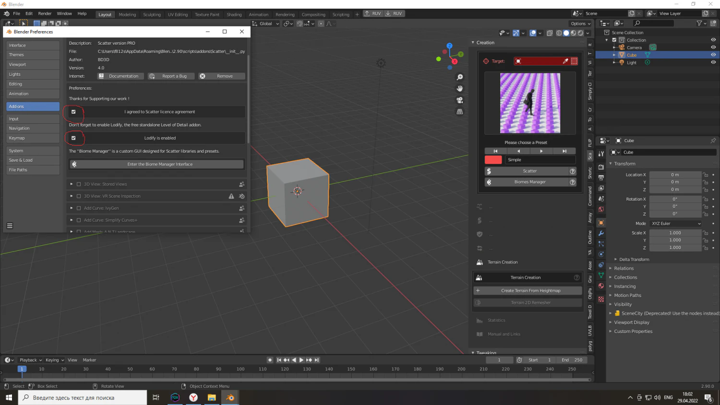Toggle 'I agreed to Scatter licence agreement'
This screenshot has width=720, height=405.
click(73, 112)
